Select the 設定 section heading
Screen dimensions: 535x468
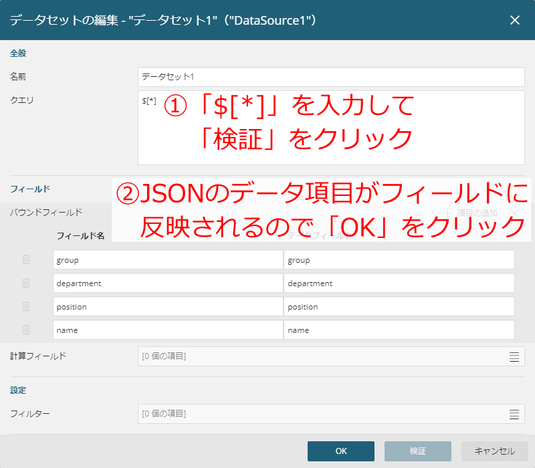click(18, 390)
